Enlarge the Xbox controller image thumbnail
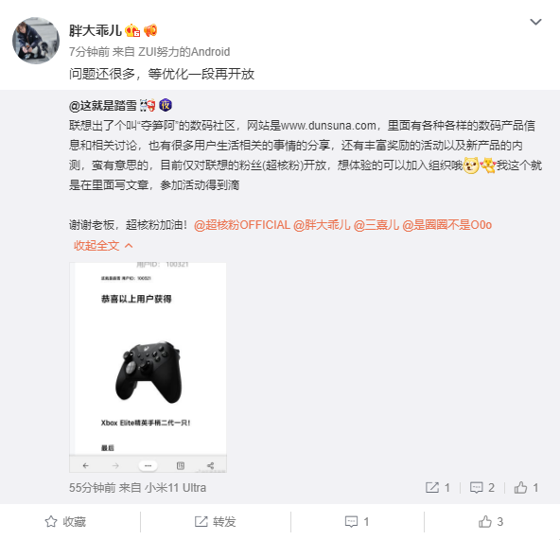560x540 pixels. (x=148, y=367)
